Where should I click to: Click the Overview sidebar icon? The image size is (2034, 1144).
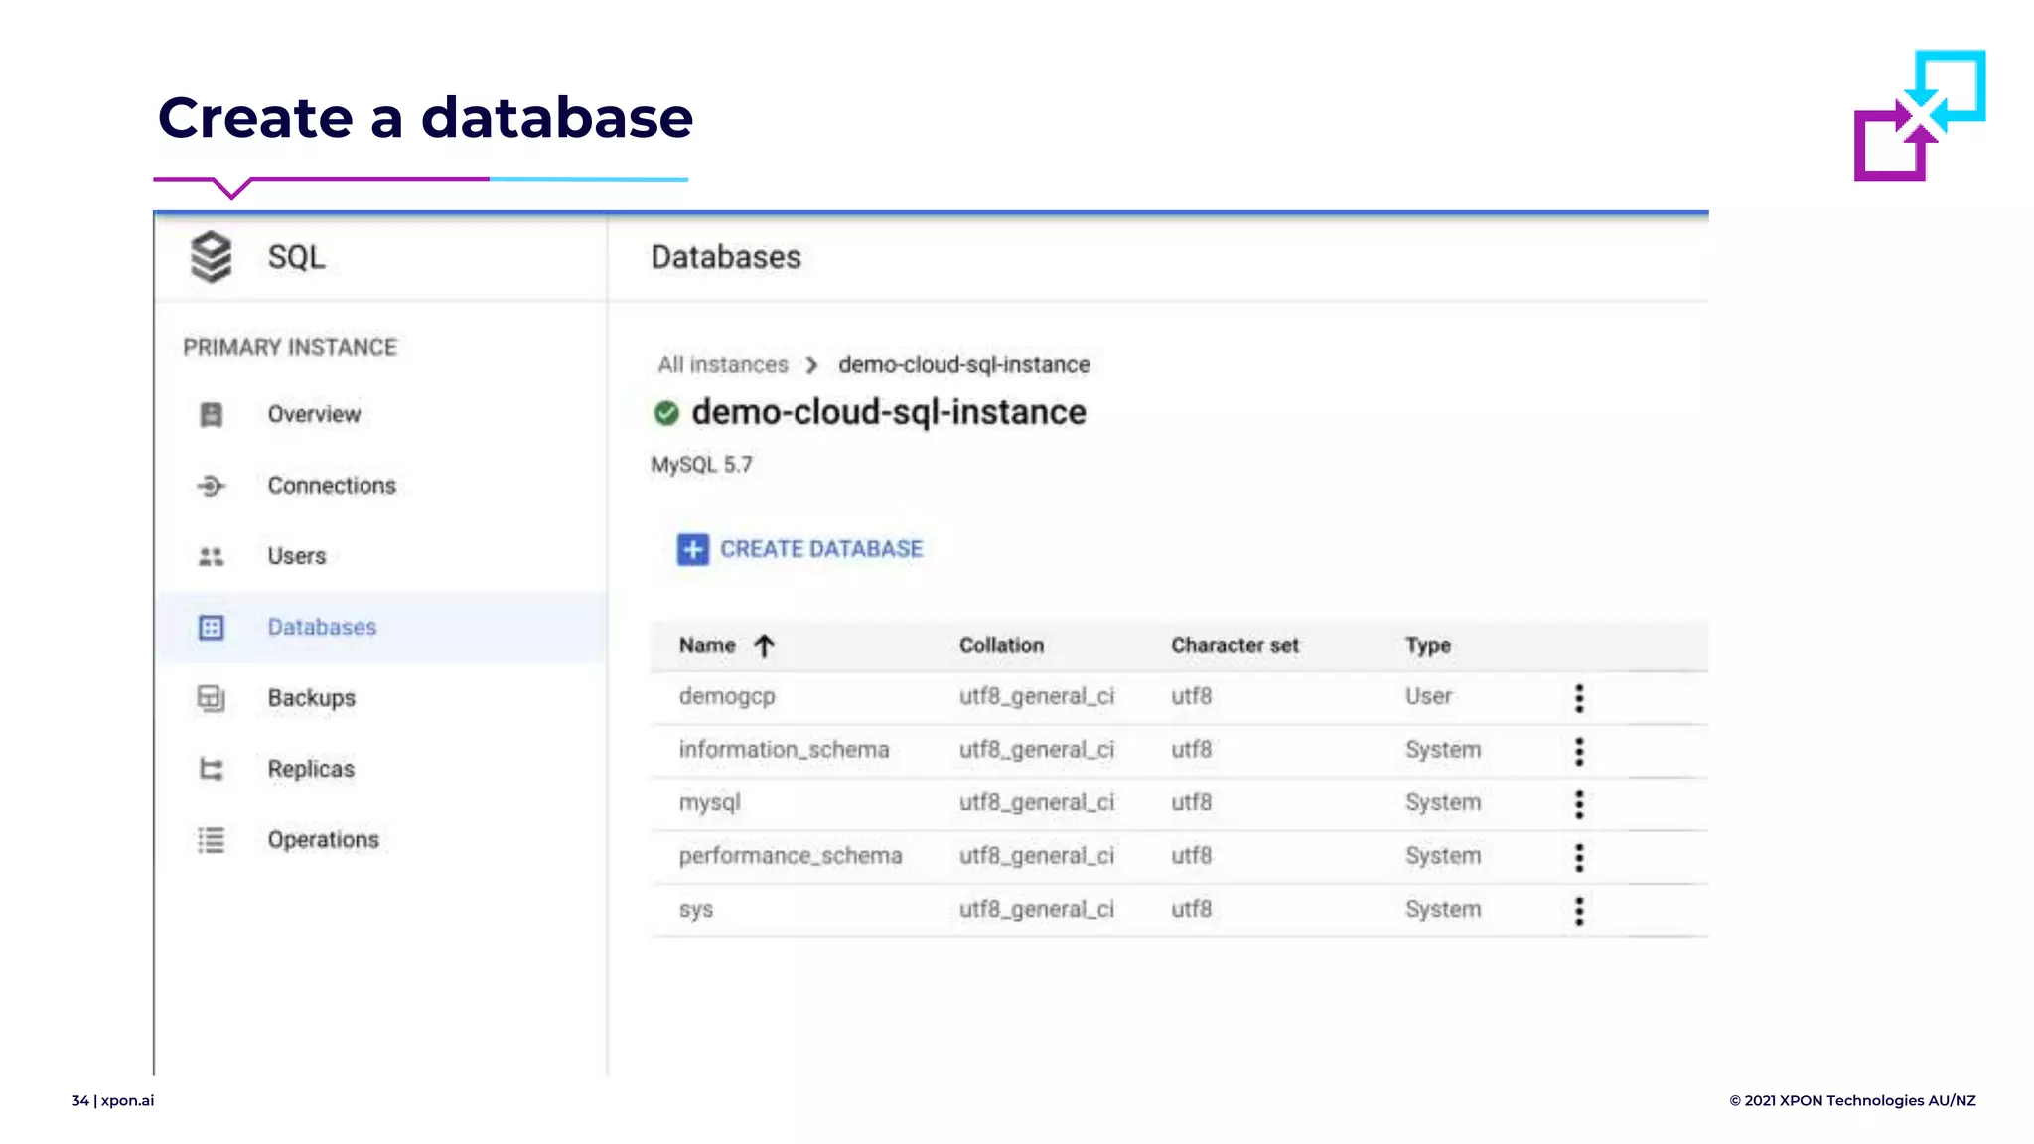point(211,414)
